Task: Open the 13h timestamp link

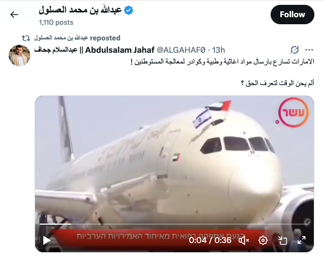Action: (219, 50)
